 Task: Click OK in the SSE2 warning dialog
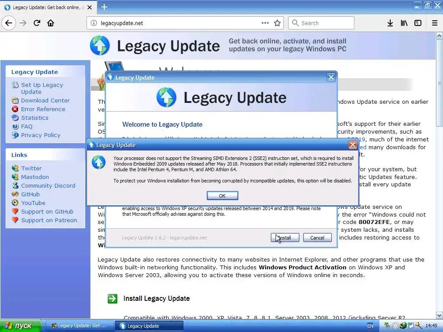pos(222,196)
